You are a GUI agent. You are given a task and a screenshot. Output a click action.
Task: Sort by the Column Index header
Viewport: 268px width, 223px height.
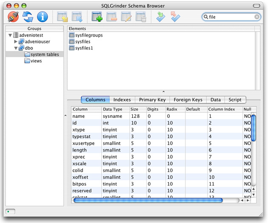(x=225, y=109)
